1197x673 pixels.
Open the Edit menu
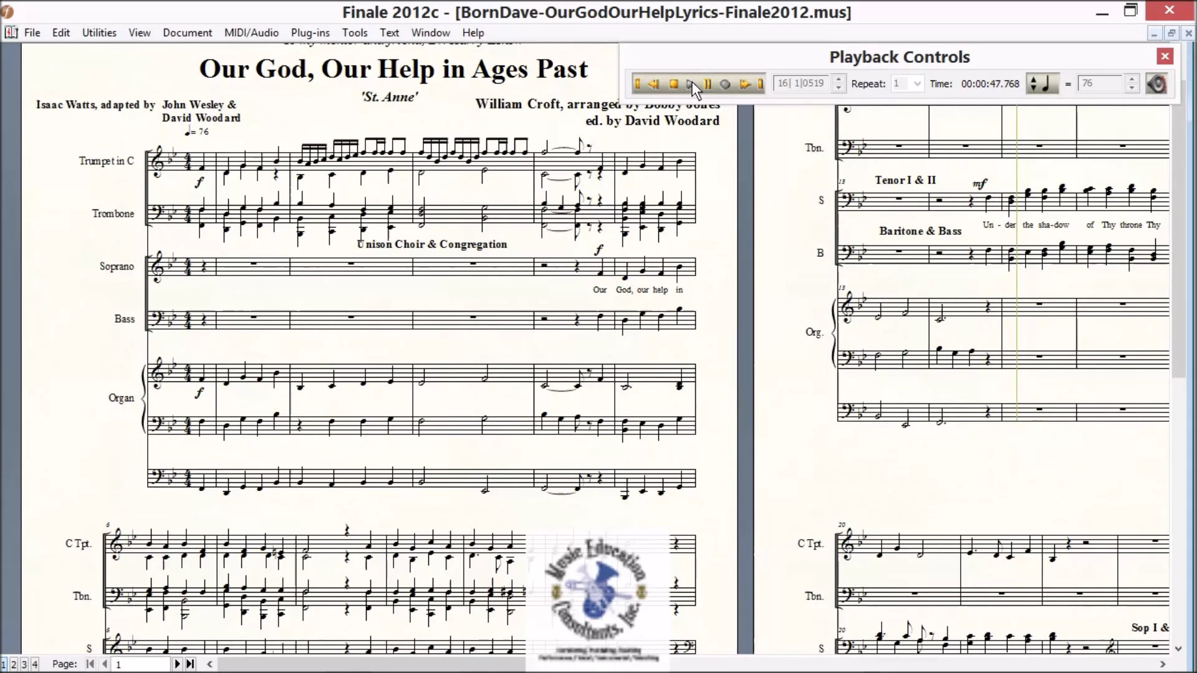pos(61,32)
